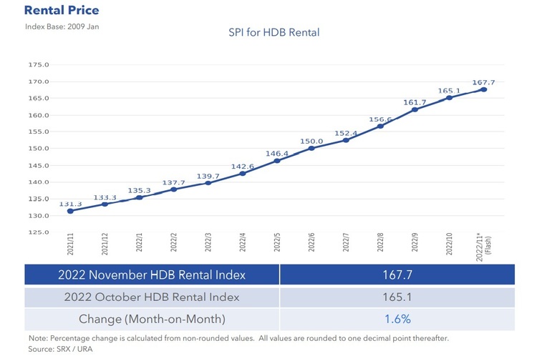
Task: Click the 2022/10 x-axis label
Action: [x=449, y=244]
